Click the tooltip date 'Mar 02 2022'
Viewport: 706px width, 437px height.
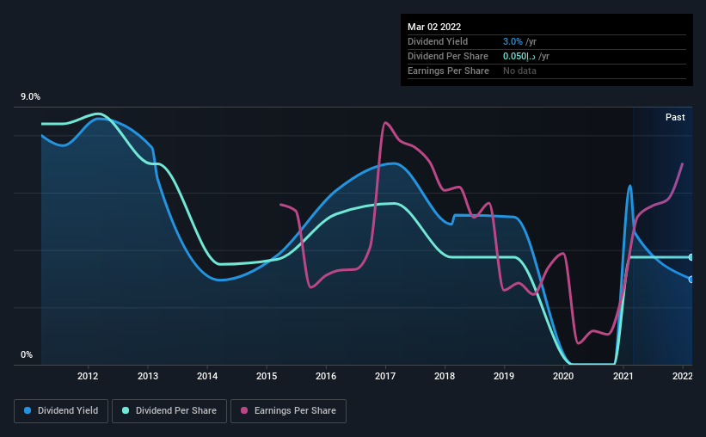(x=434, y=27)
